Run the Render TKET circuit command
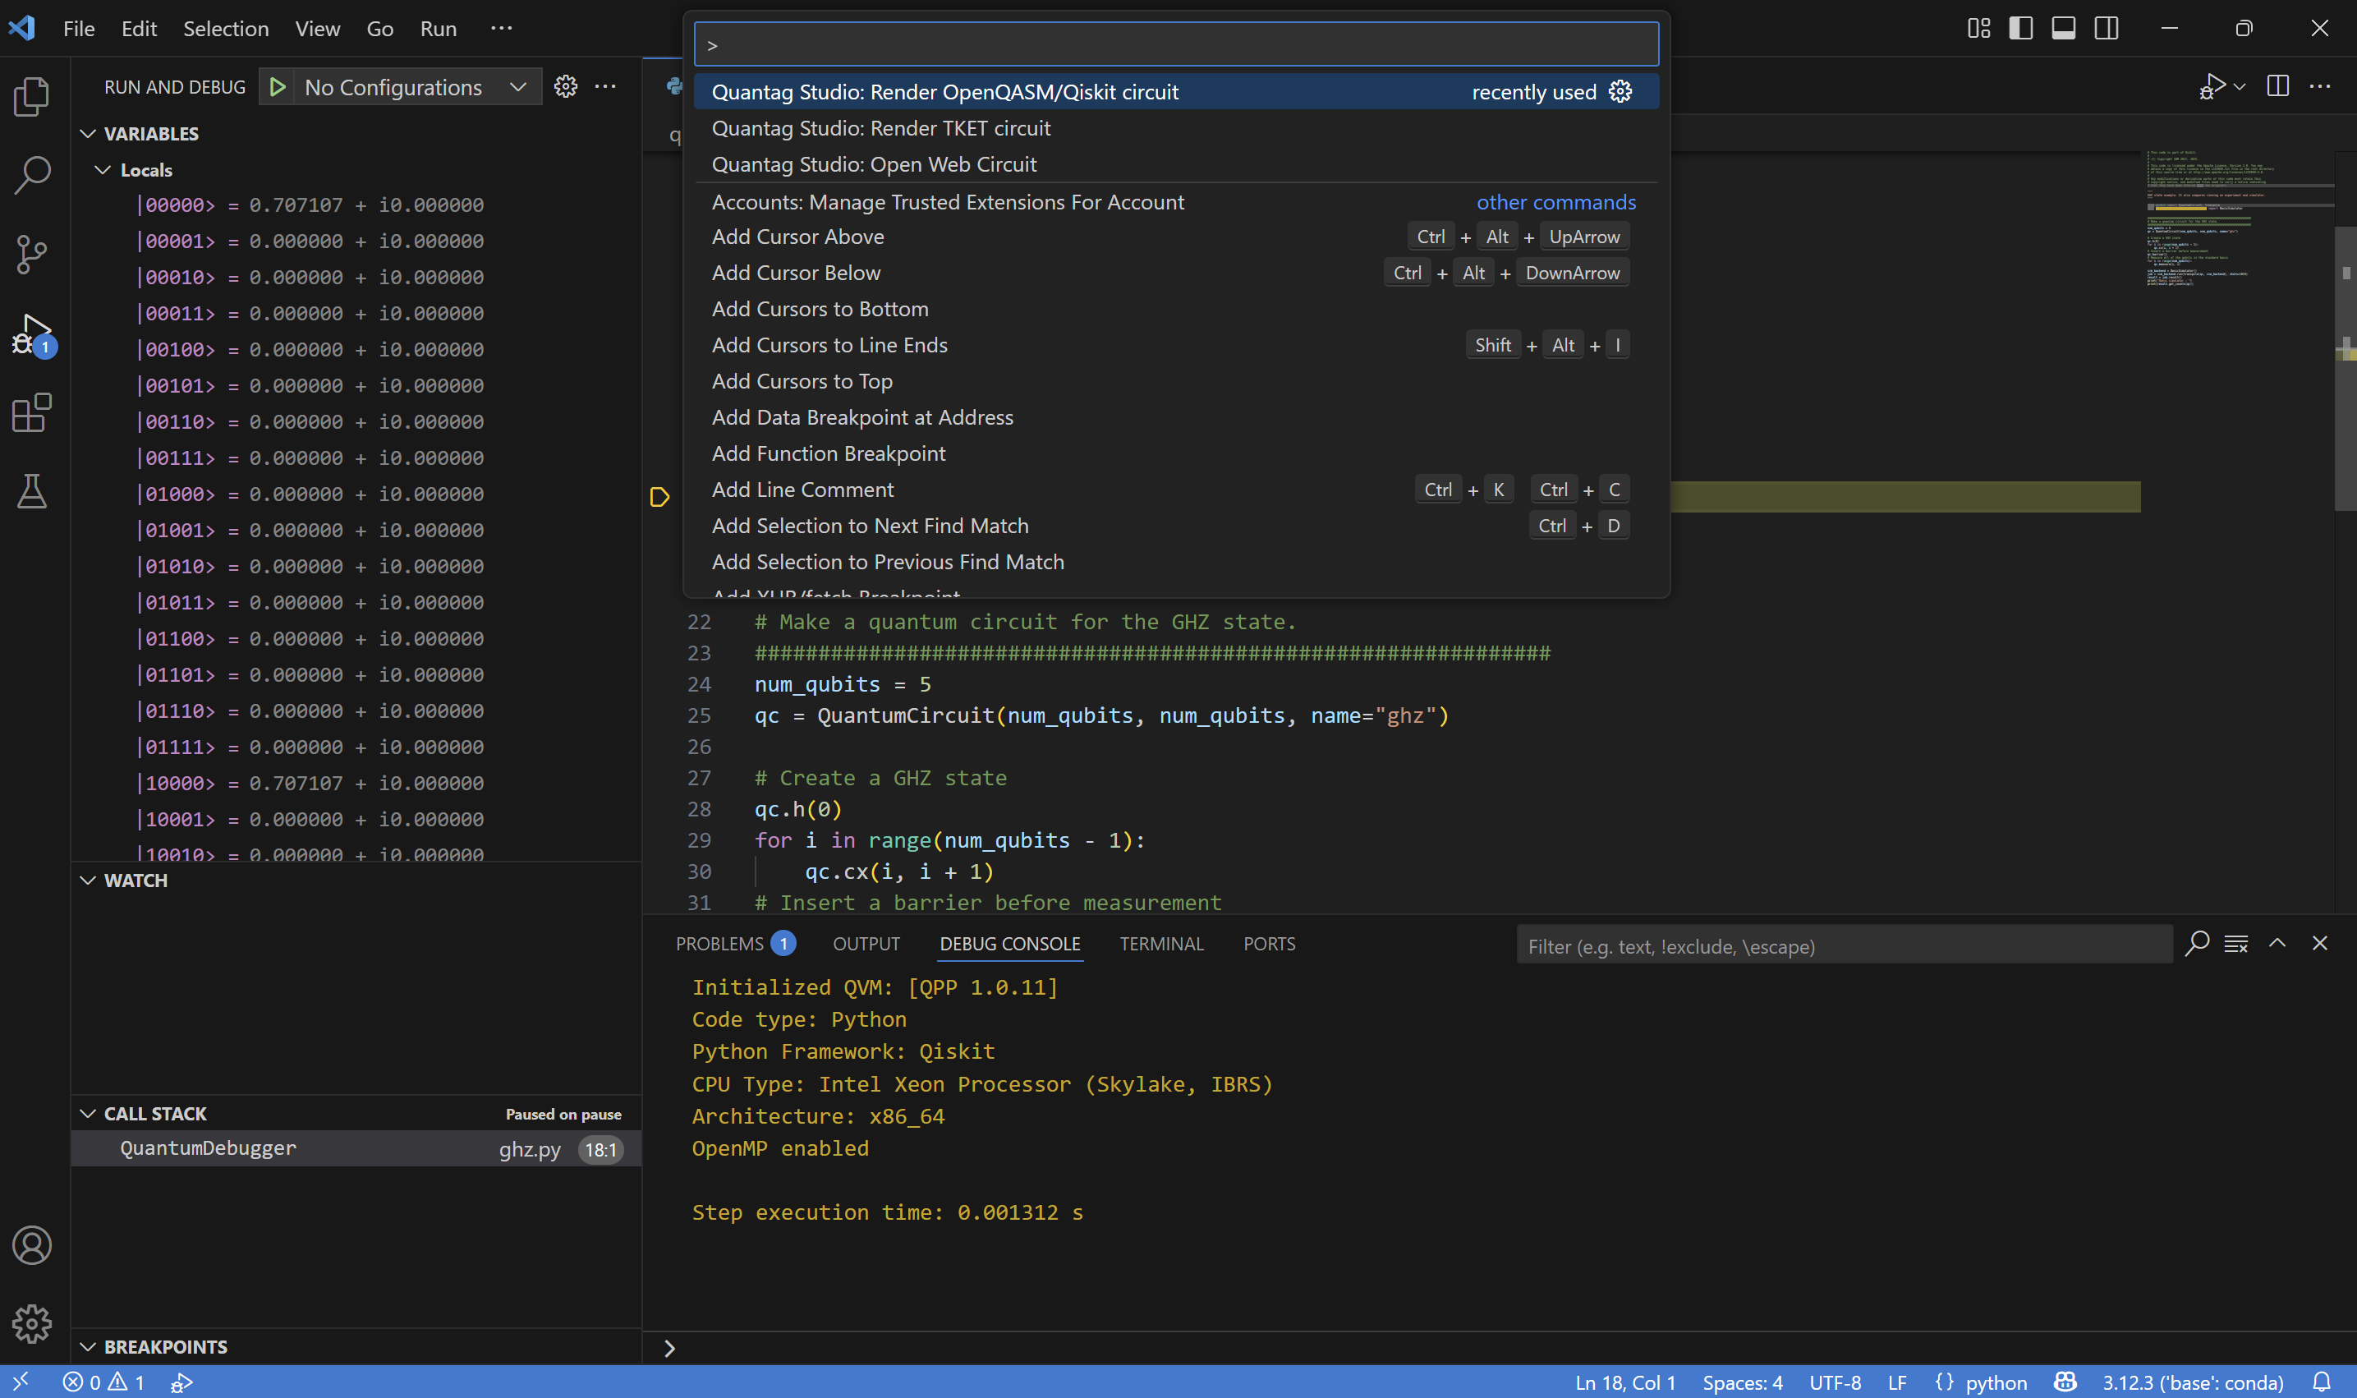The height and width of the screenshot is (1398, 2357). point(880,128)
